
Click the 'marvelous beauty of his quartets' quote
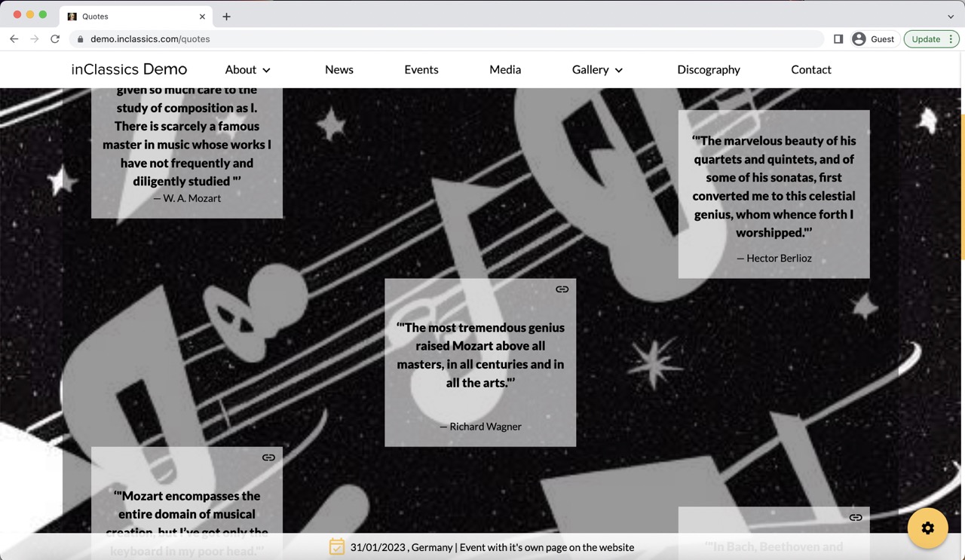(x=774, y=186)
